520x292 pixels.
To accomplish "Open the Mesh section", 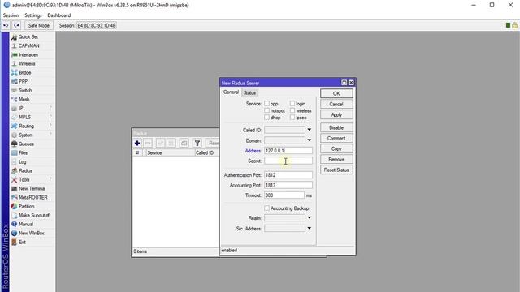I will tap(24, 99).
